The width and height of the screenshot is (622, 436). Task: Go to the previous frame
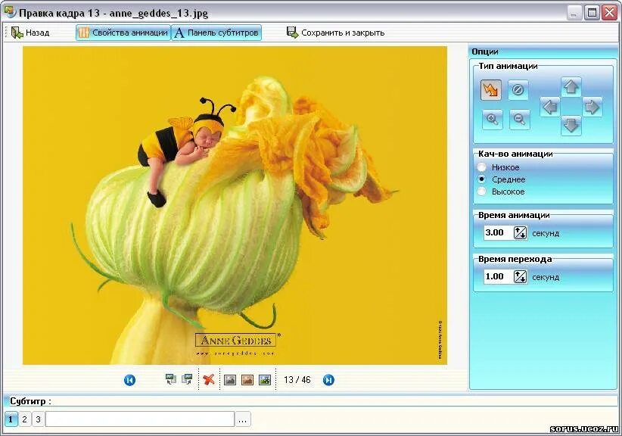point(129,380)
